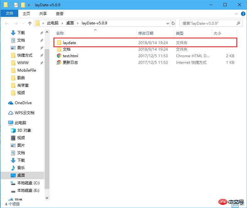Unpin 下载 using its pin icon
Image resolution: width=247 pixels, height=208 pixels.
click(41, 33)
